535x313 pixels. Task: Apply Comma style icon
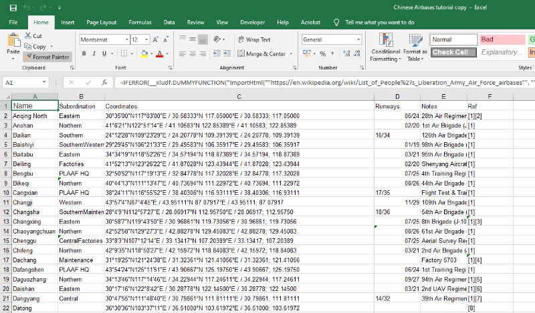click(x=332, y=53)
